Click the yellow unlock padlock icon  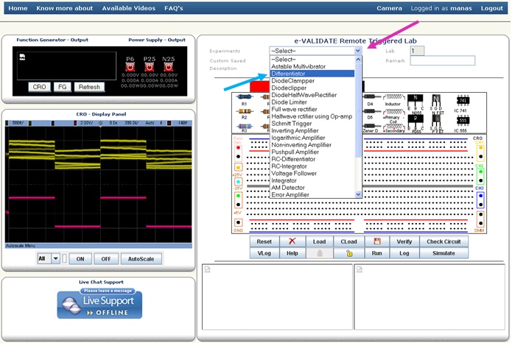pyautogui.click(x=348, y=253)
